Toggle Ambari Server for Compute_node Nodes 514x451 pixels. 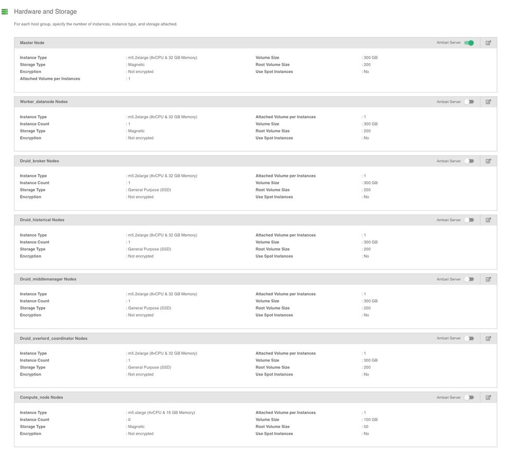coord(469,398)
